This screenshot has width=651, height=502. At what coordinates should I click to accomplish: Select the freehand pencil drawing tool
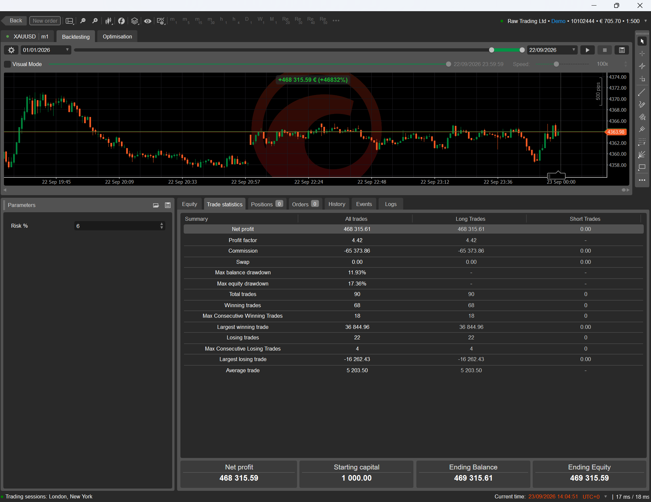(642, 104)
